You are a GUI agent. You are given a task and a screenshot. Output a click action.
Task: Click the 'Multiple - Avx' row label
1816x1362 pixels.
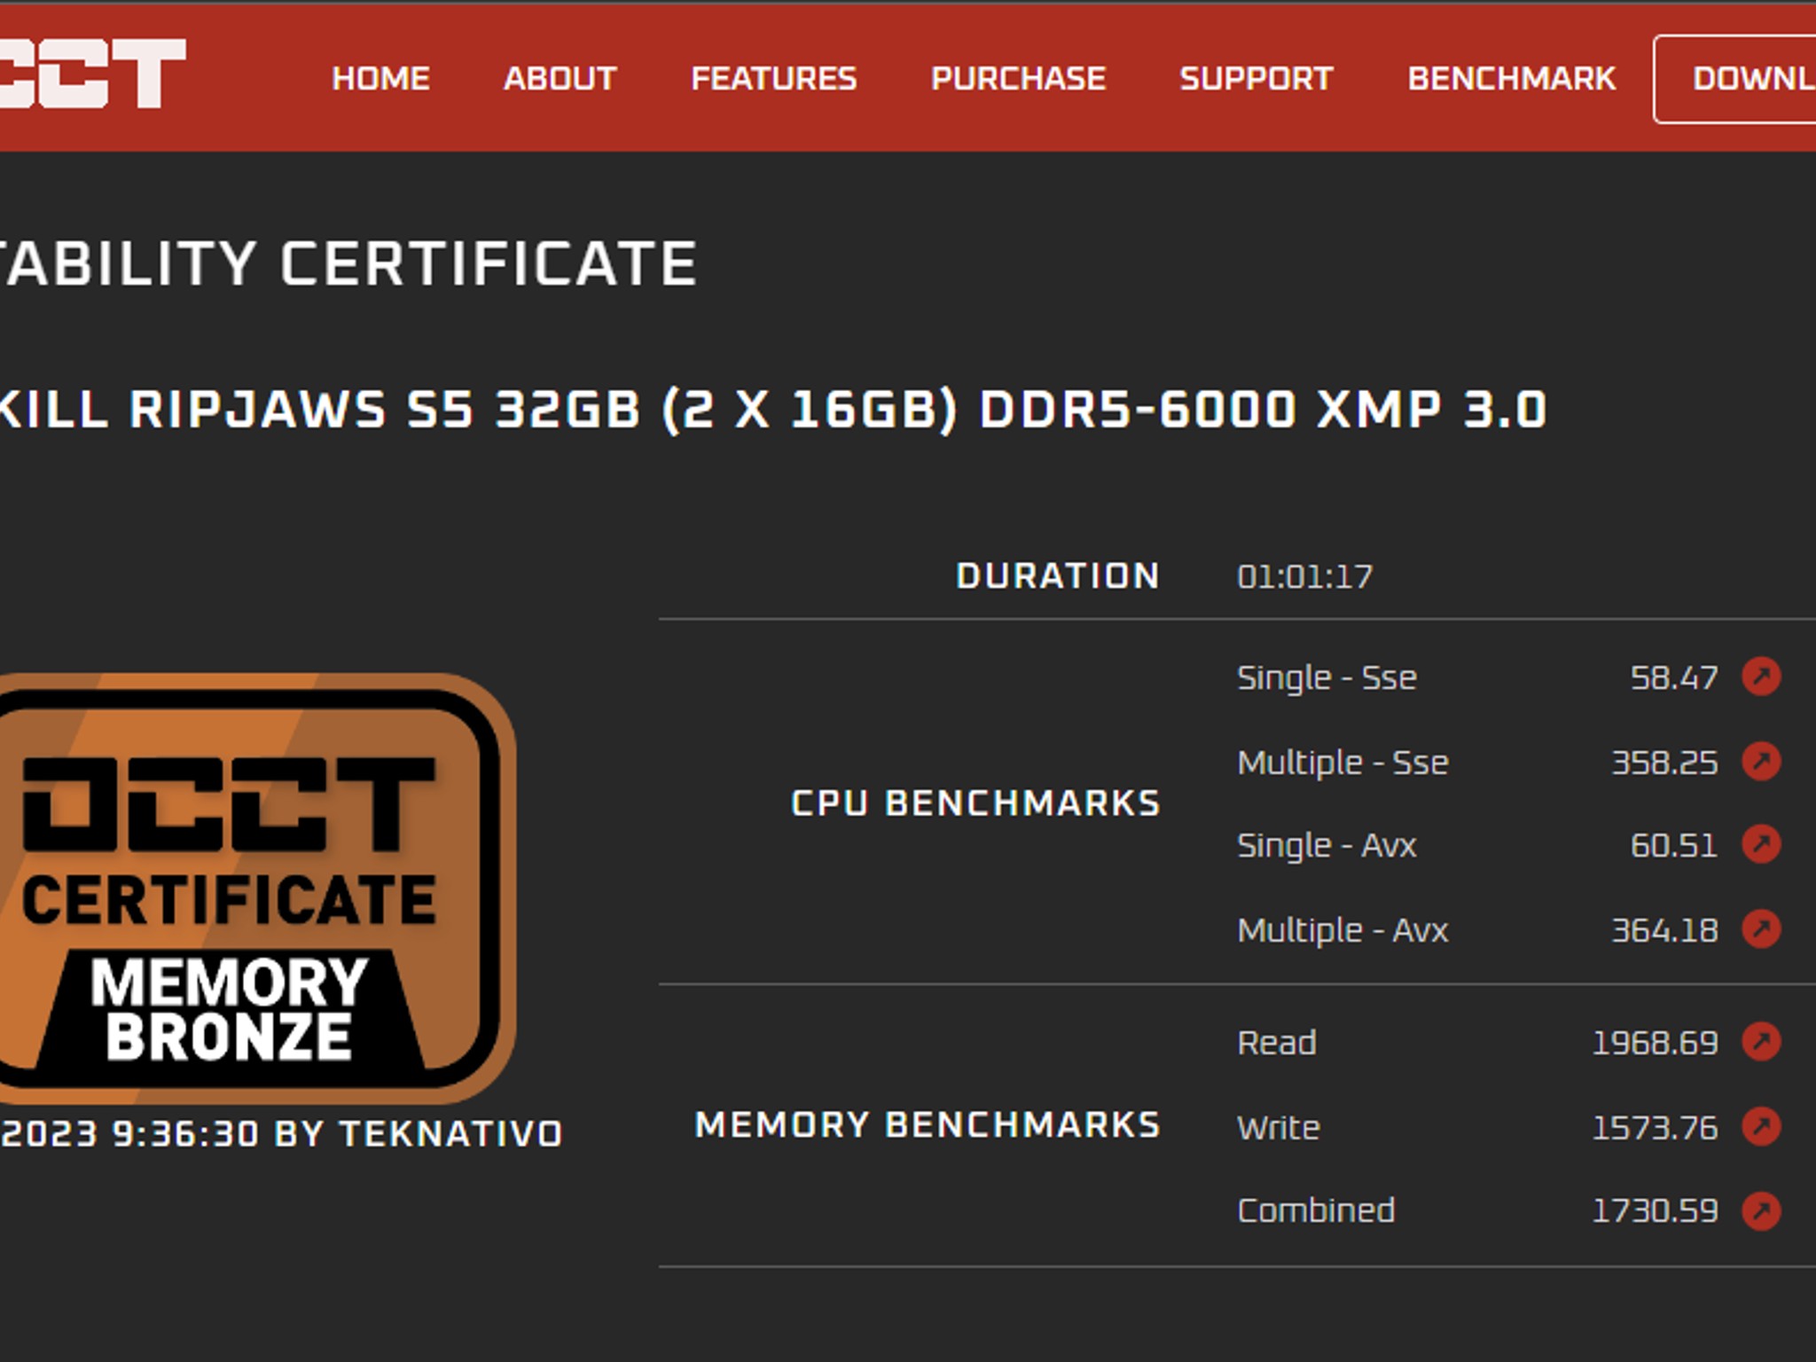[x=1342, y=931]
